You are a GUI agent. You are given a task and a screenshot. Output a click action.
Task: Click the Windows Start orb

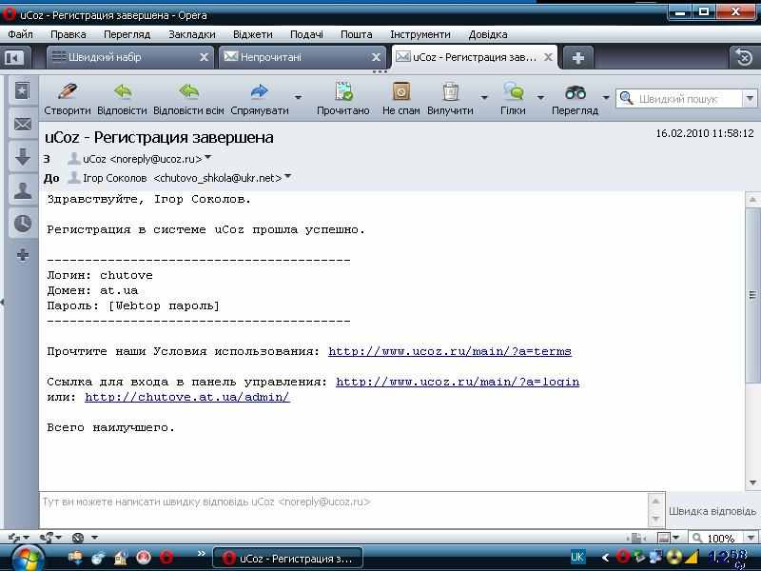click(x=29, y=559)
